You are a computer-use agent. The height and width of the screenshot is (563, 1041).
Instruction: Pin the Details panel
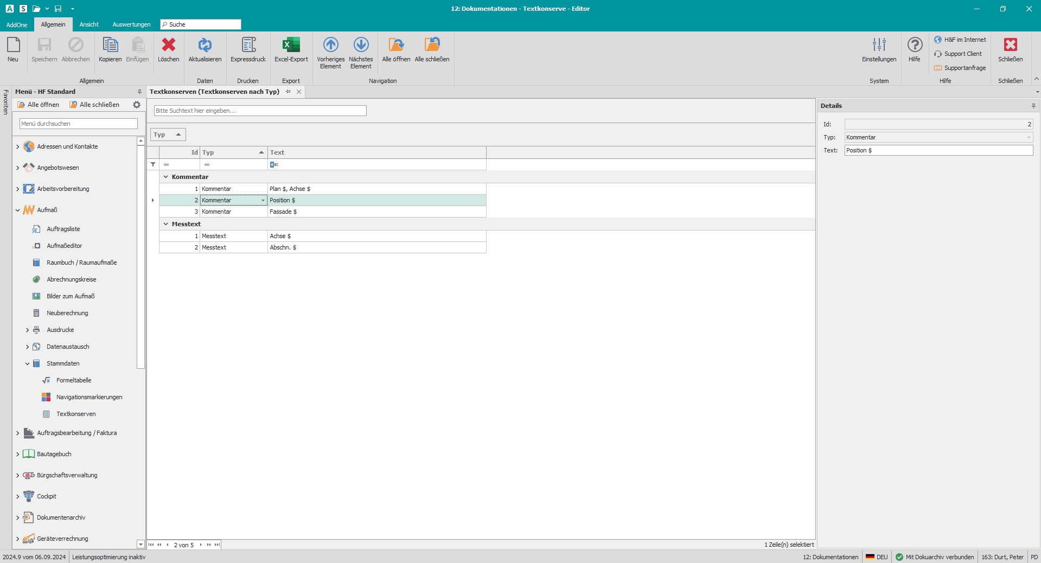tap(1033, 106)
